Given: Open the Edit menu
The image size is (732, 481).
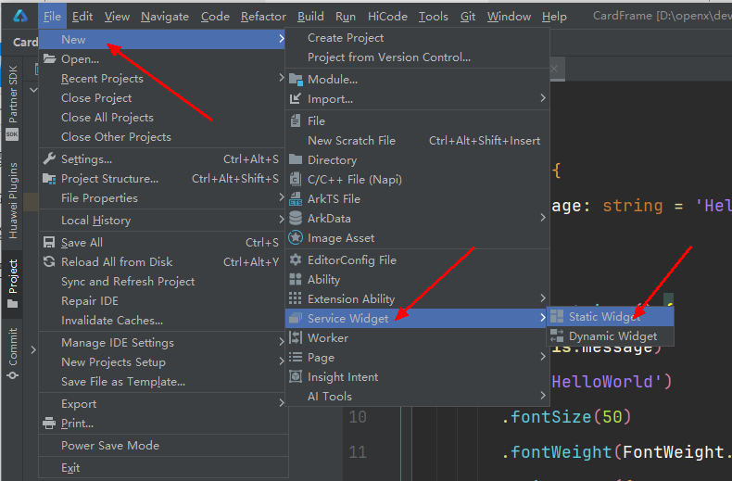Looking at the screenshot, I should coord(82,17).
